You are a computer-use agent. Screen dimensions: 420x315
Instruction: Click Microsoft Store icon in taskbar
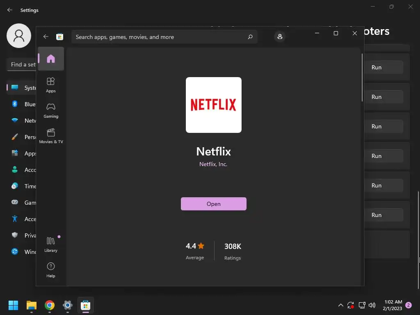tap(85, 305)
